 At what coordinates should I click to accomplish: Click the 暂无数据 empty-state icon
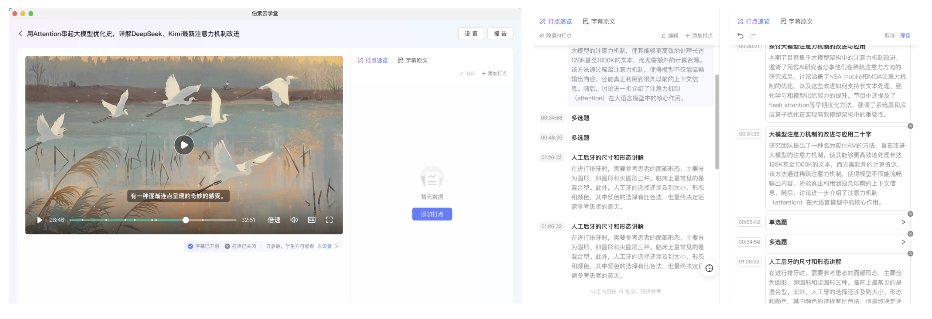[x=432, y=177]
